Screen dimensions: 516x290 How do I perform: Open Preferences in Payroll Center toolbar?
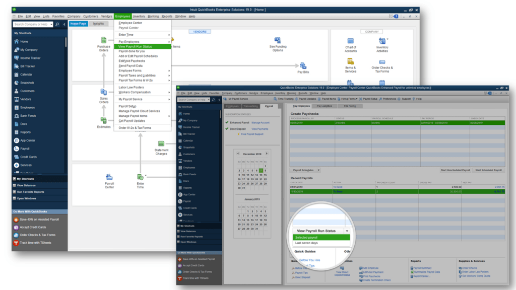(x=388, y=99)
